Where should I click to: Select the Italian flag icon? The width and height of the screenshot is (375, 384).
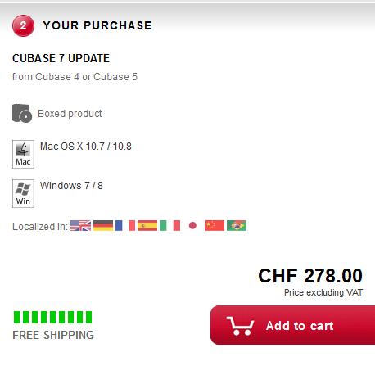tap(169, 226)
